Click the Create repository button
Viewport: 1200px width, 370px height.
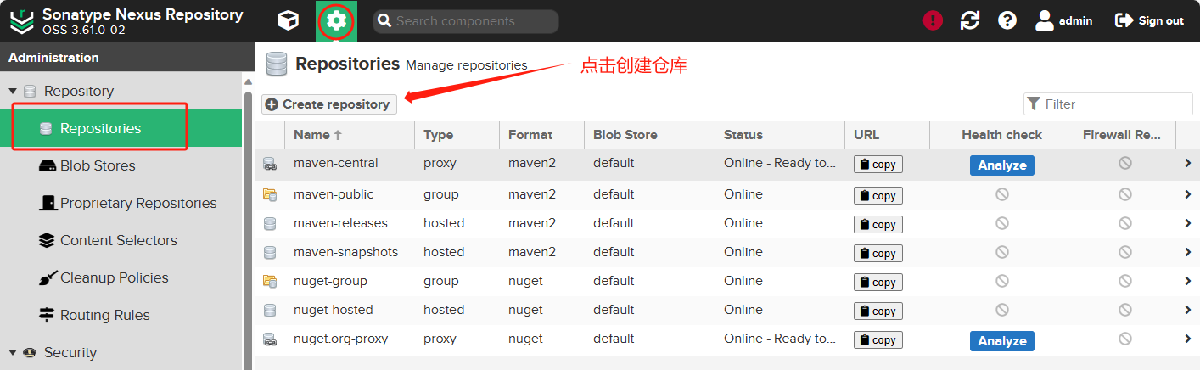[x=328, y=104]
